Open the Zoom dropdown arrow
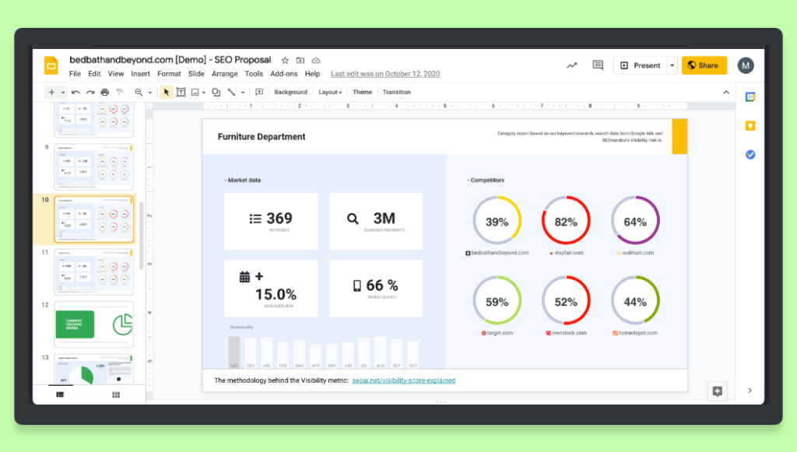 point(151,92)
